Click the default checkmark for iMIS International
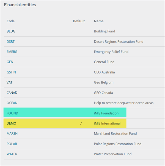Viewport: 165px width, 166px height. [x=81, y=123]
